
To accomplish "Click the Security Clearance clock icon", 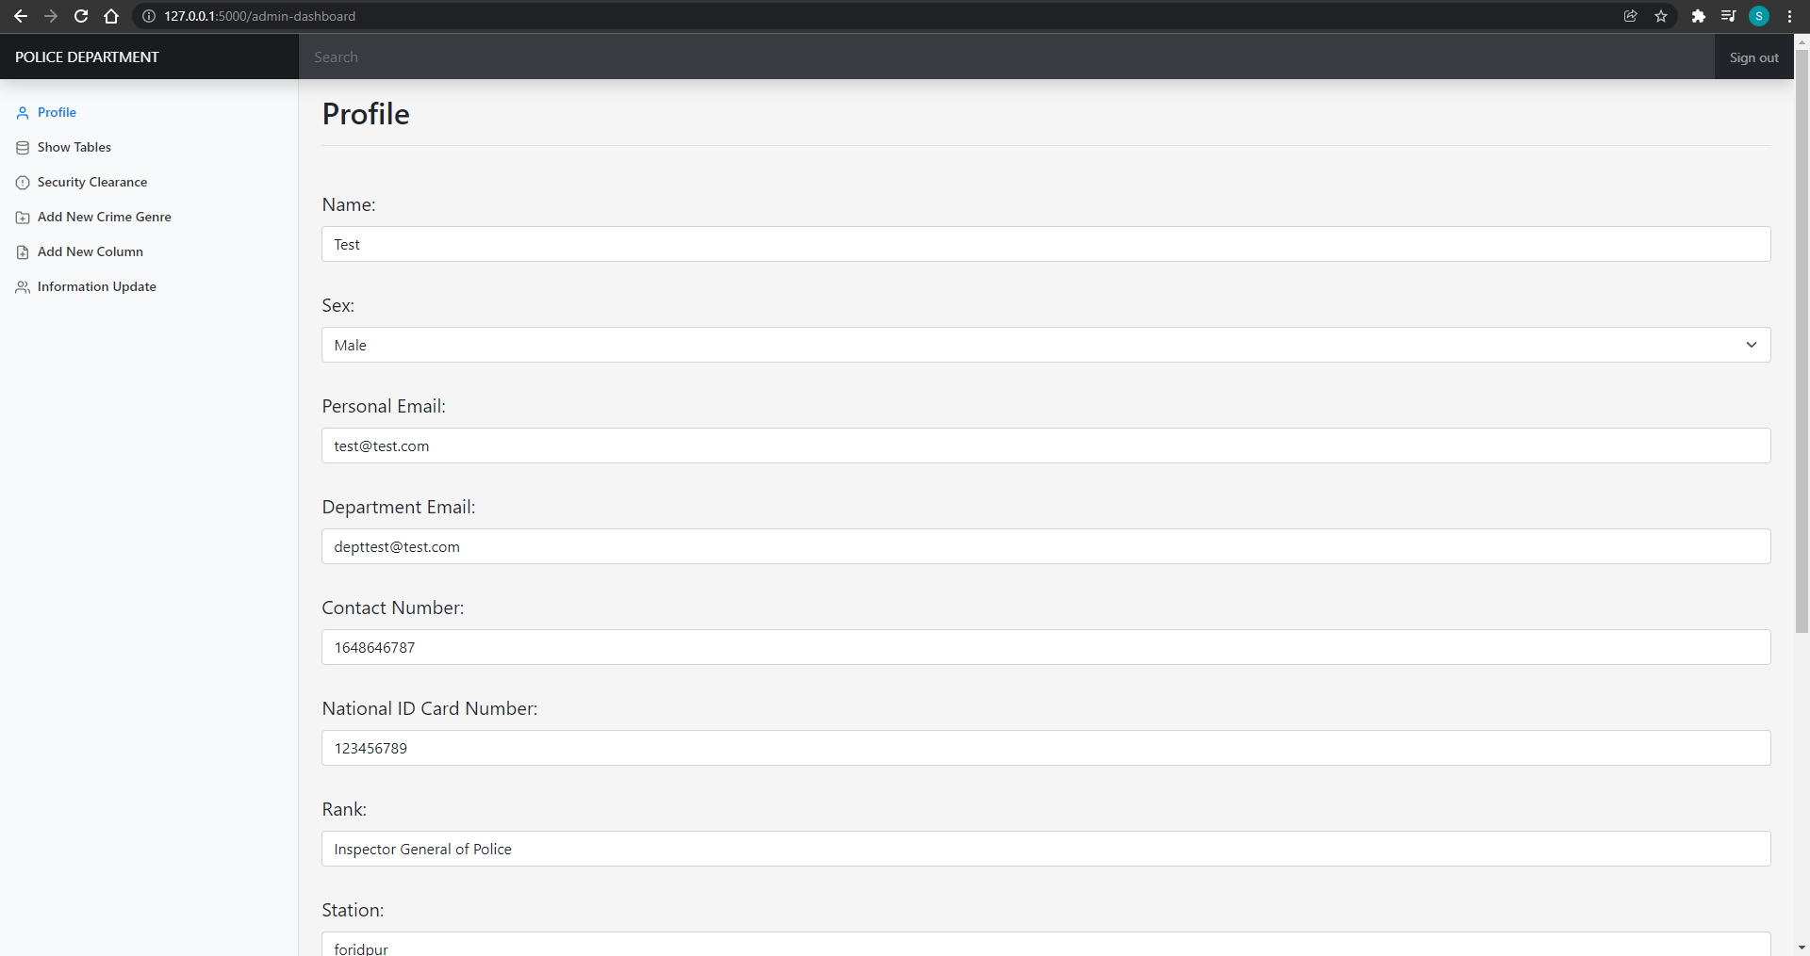I will (23, 183).
